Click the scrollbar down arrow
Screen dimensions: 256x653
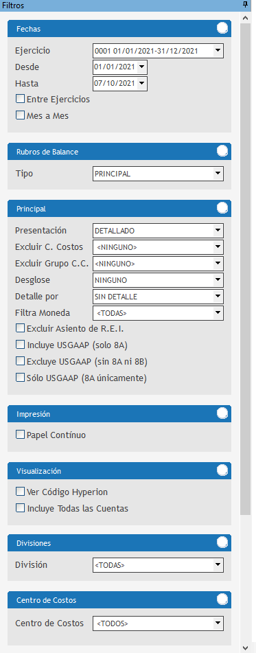point(245,648)
